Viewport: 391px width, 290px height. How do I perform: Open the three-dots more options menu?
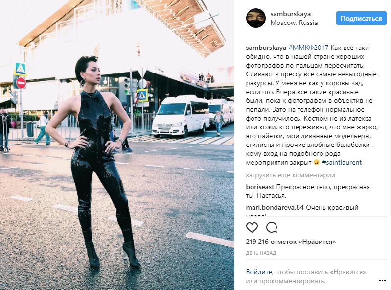(382, 281)
